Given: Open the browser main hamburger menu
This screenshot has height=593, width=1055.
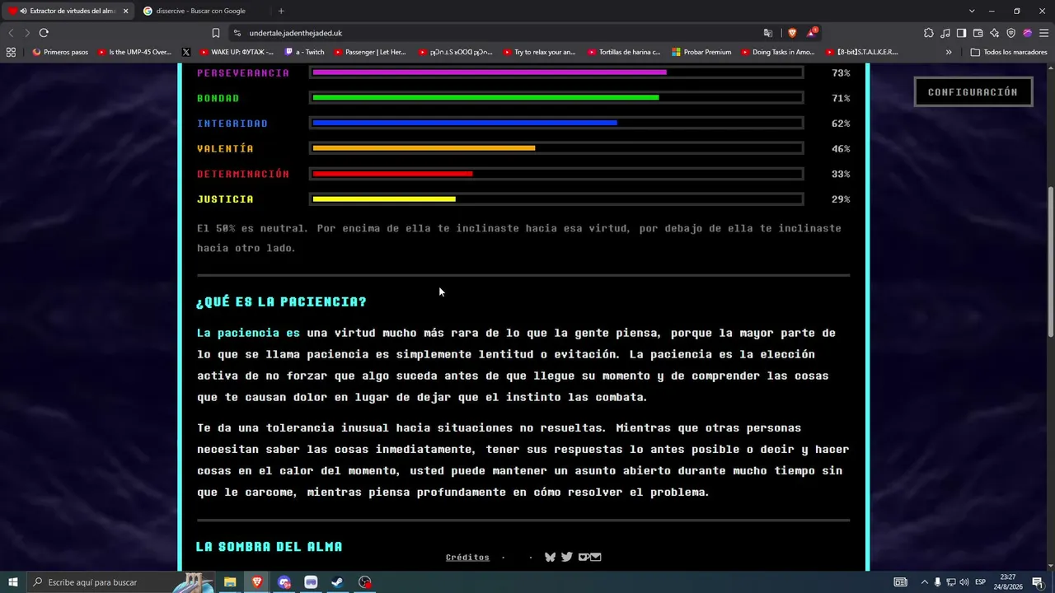Looking at the screenshot, I should [1044, 33].
